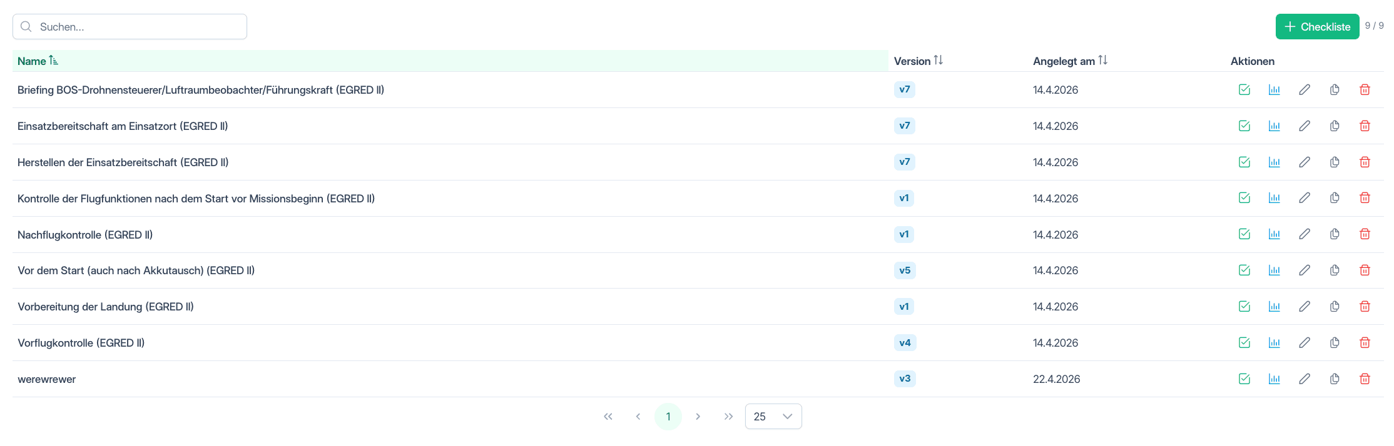Delete the werewrewer checklist
Screen dimensions: 1394x446
pos(1365,379)
